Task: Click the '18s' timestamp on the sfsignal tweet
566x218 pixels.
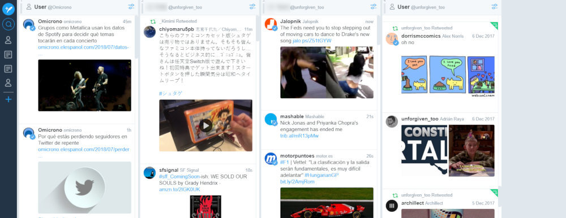Action: pos(248,170)
